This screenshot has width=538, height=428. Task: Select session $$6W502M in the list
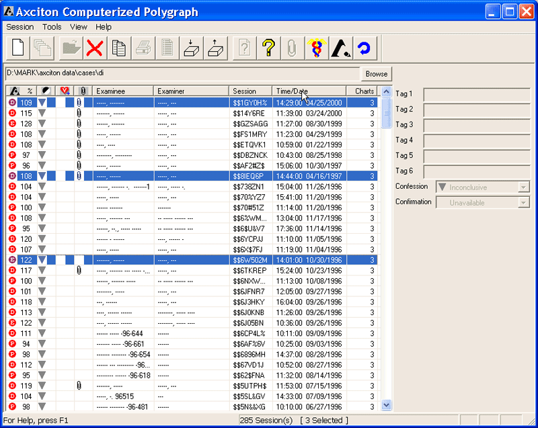point(192,260)
